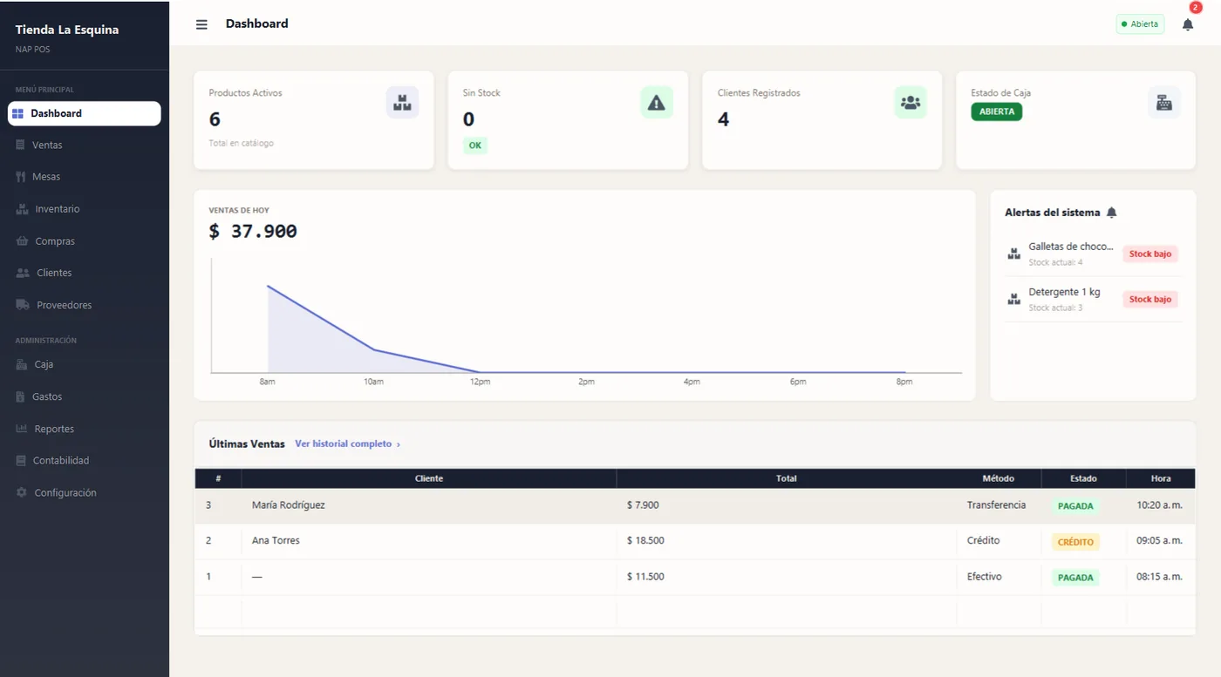
Task: Click the Productos Activos boxes icon
Action: 402,103
